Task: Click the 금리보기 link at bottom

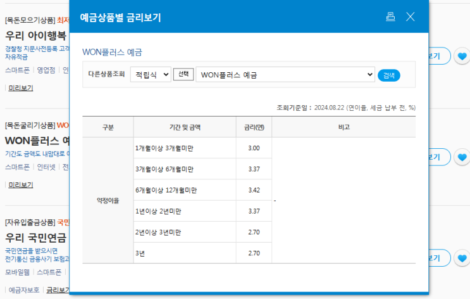Action: coord(58,290)
